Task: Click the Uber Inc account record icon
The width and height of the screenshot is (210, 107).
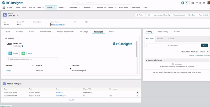Action: point(5,15)
